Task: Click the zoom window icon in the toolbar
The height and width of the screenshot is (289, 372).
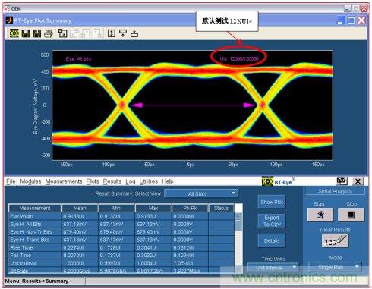Action: [x=62, y=33]
